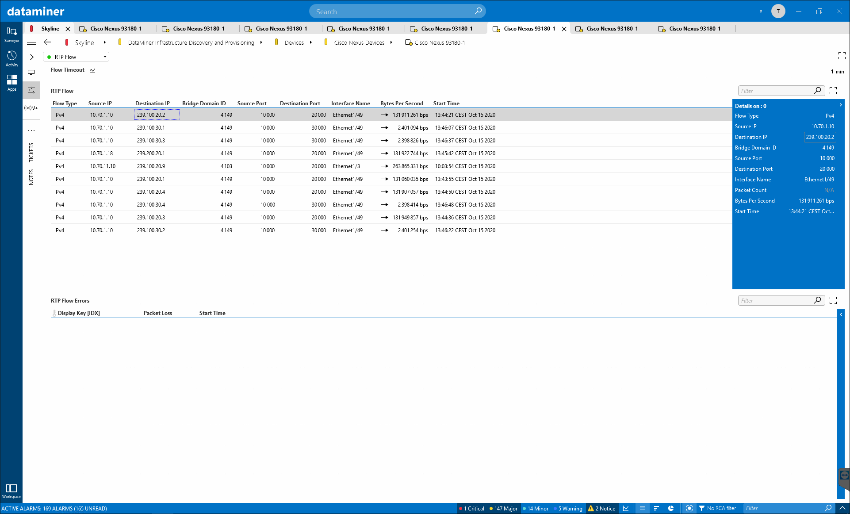Screen dimensions: 850x514
Task: Open the alarm pie chart icon
Action: coord(671,509)
